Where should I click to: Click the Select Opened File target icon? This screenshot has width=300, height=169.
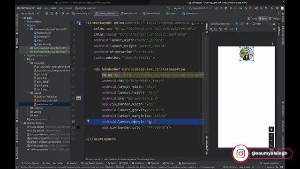(47, 14)
